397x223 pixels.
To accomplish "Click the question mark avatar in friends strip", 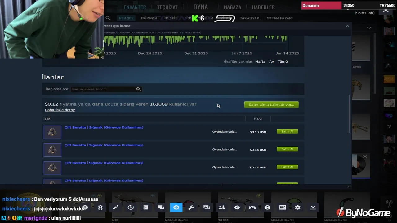I will click(x=389, y=127).
